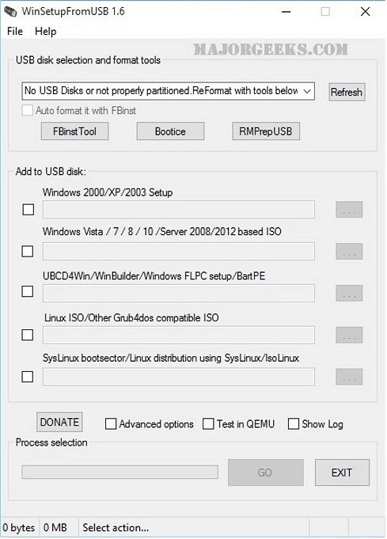Enable the Show Log checkbox
The height and width of the screenshot is (539, 387).
[294, 424]
